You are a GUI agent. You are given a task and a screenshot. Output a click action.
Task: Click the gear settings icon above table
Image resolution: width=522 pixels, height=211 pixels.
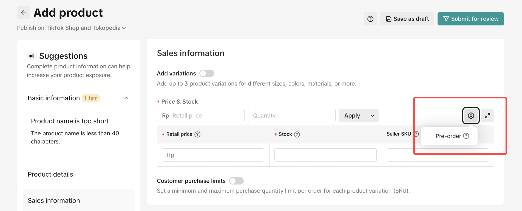click(471, 116)
